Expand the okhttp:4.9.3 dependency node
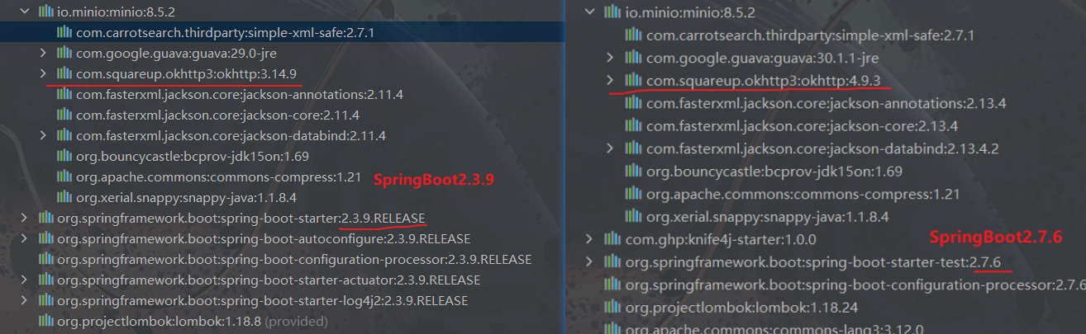The image size is (1086, 334). (610, 81)
